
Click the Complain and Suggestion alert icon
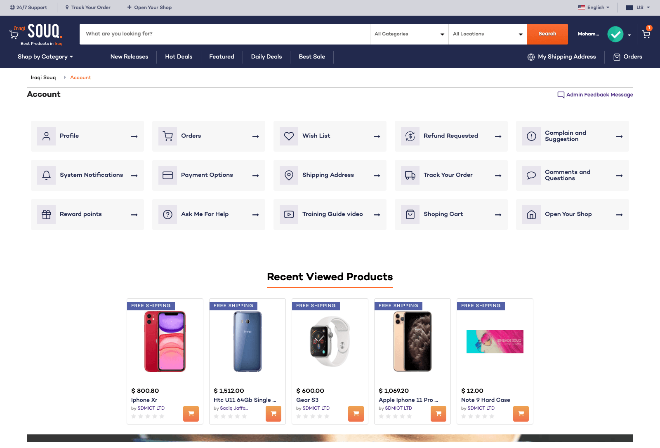531,136
